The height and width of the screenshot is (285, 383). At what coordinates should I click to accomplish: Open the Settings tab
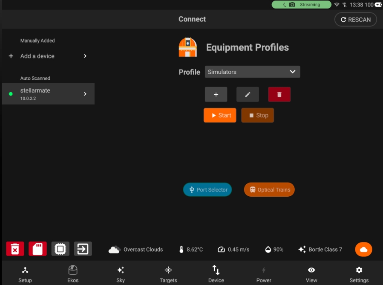(359, 274)
